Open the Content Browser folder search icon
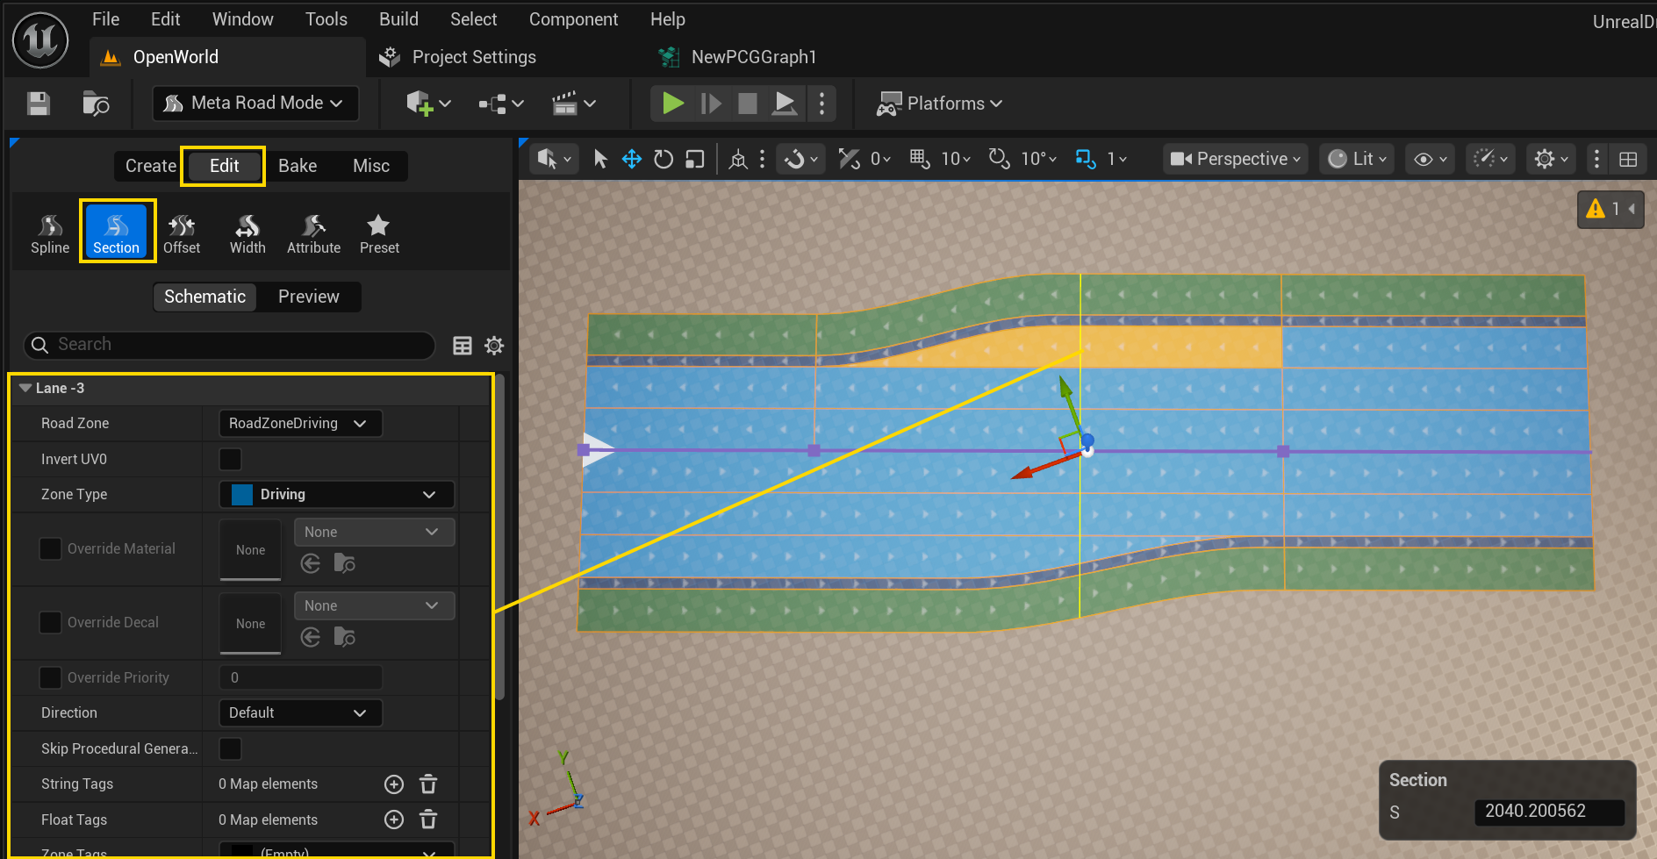This screenshot has height=859, width=1657. coord(96,104)
